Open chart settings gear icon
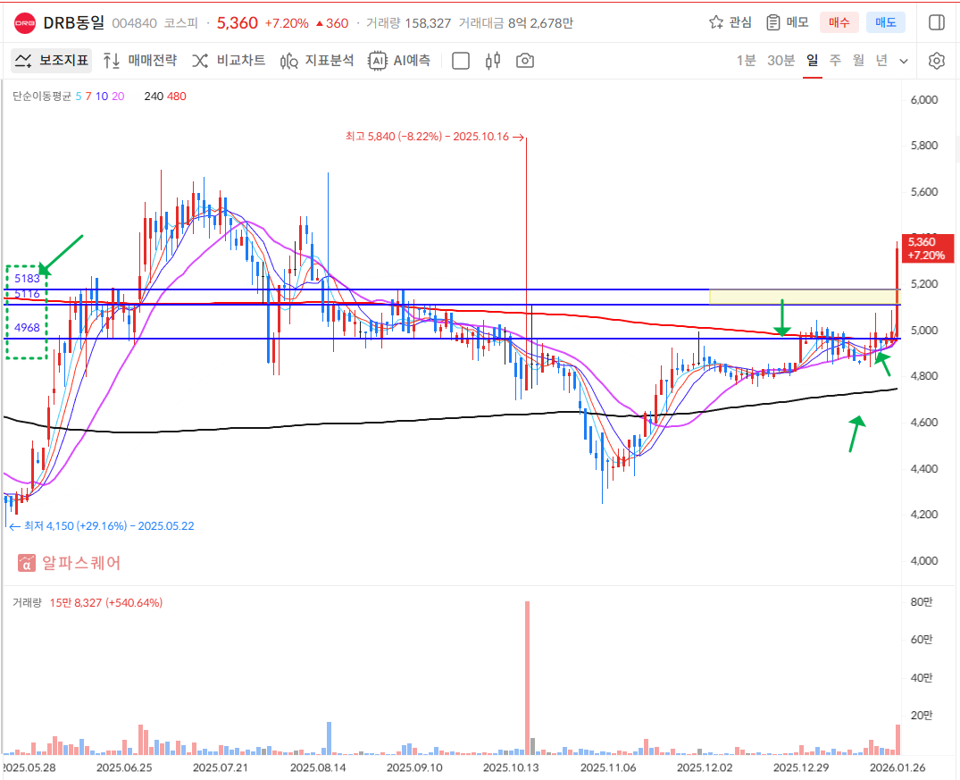Viewport: 960px width, 780px height. 936,61
